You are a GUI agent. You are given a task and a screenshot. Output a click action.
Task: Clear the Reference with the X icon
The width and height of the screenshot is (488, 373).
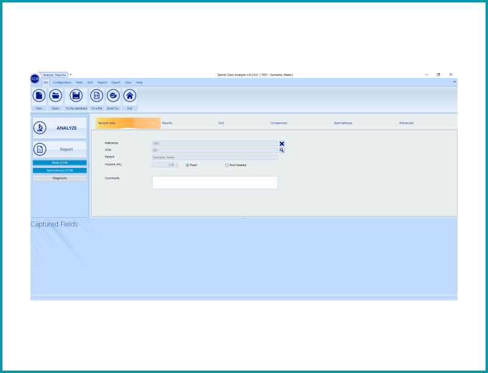pyautogui.click(x=282, y=144)
